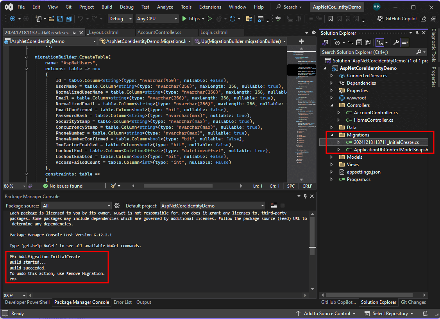Click the Properties wrench icon in Solution Explorer
Screen dimensions: 440x319
[x=396, y=42]
